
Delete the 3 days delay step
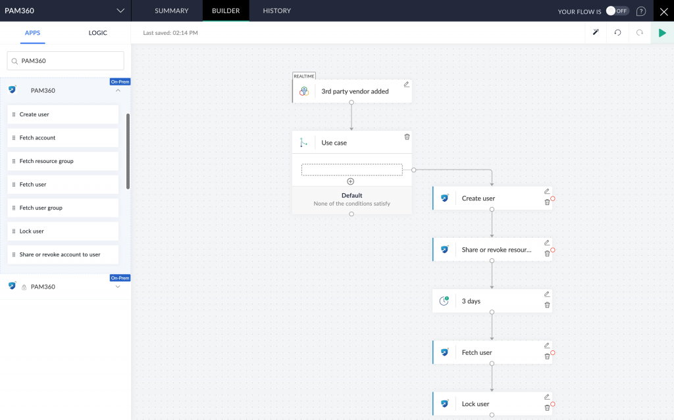coord(547,305)
